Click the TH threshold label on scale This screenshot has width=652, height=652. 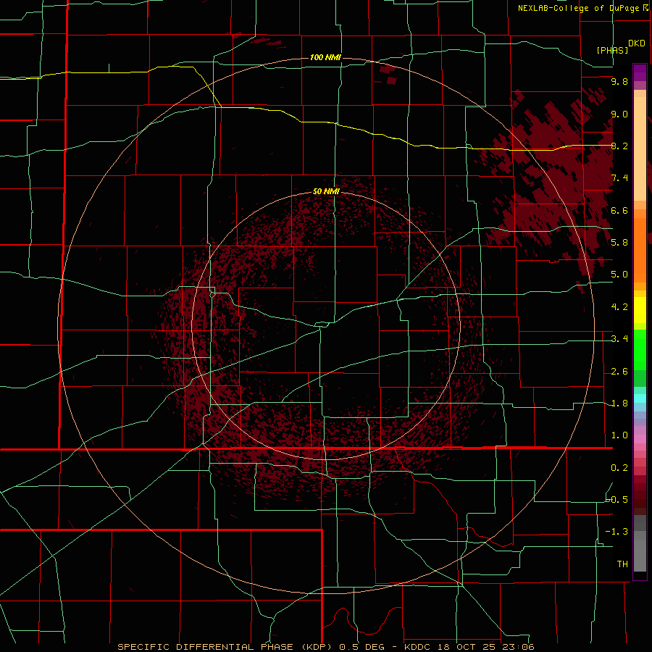tap(622, 564)
